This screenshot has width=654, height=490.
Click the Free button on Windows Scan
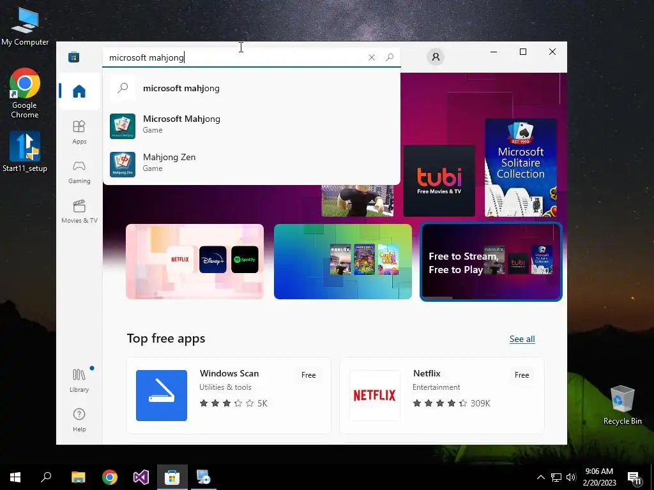tap(308, 375)
